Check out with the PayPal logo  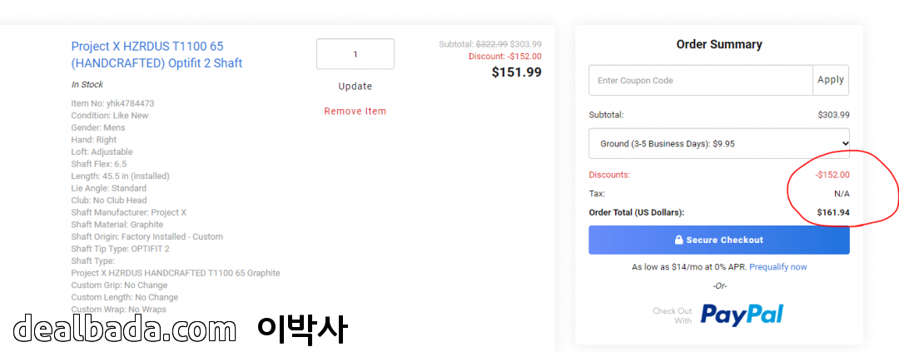pos(741,314)
